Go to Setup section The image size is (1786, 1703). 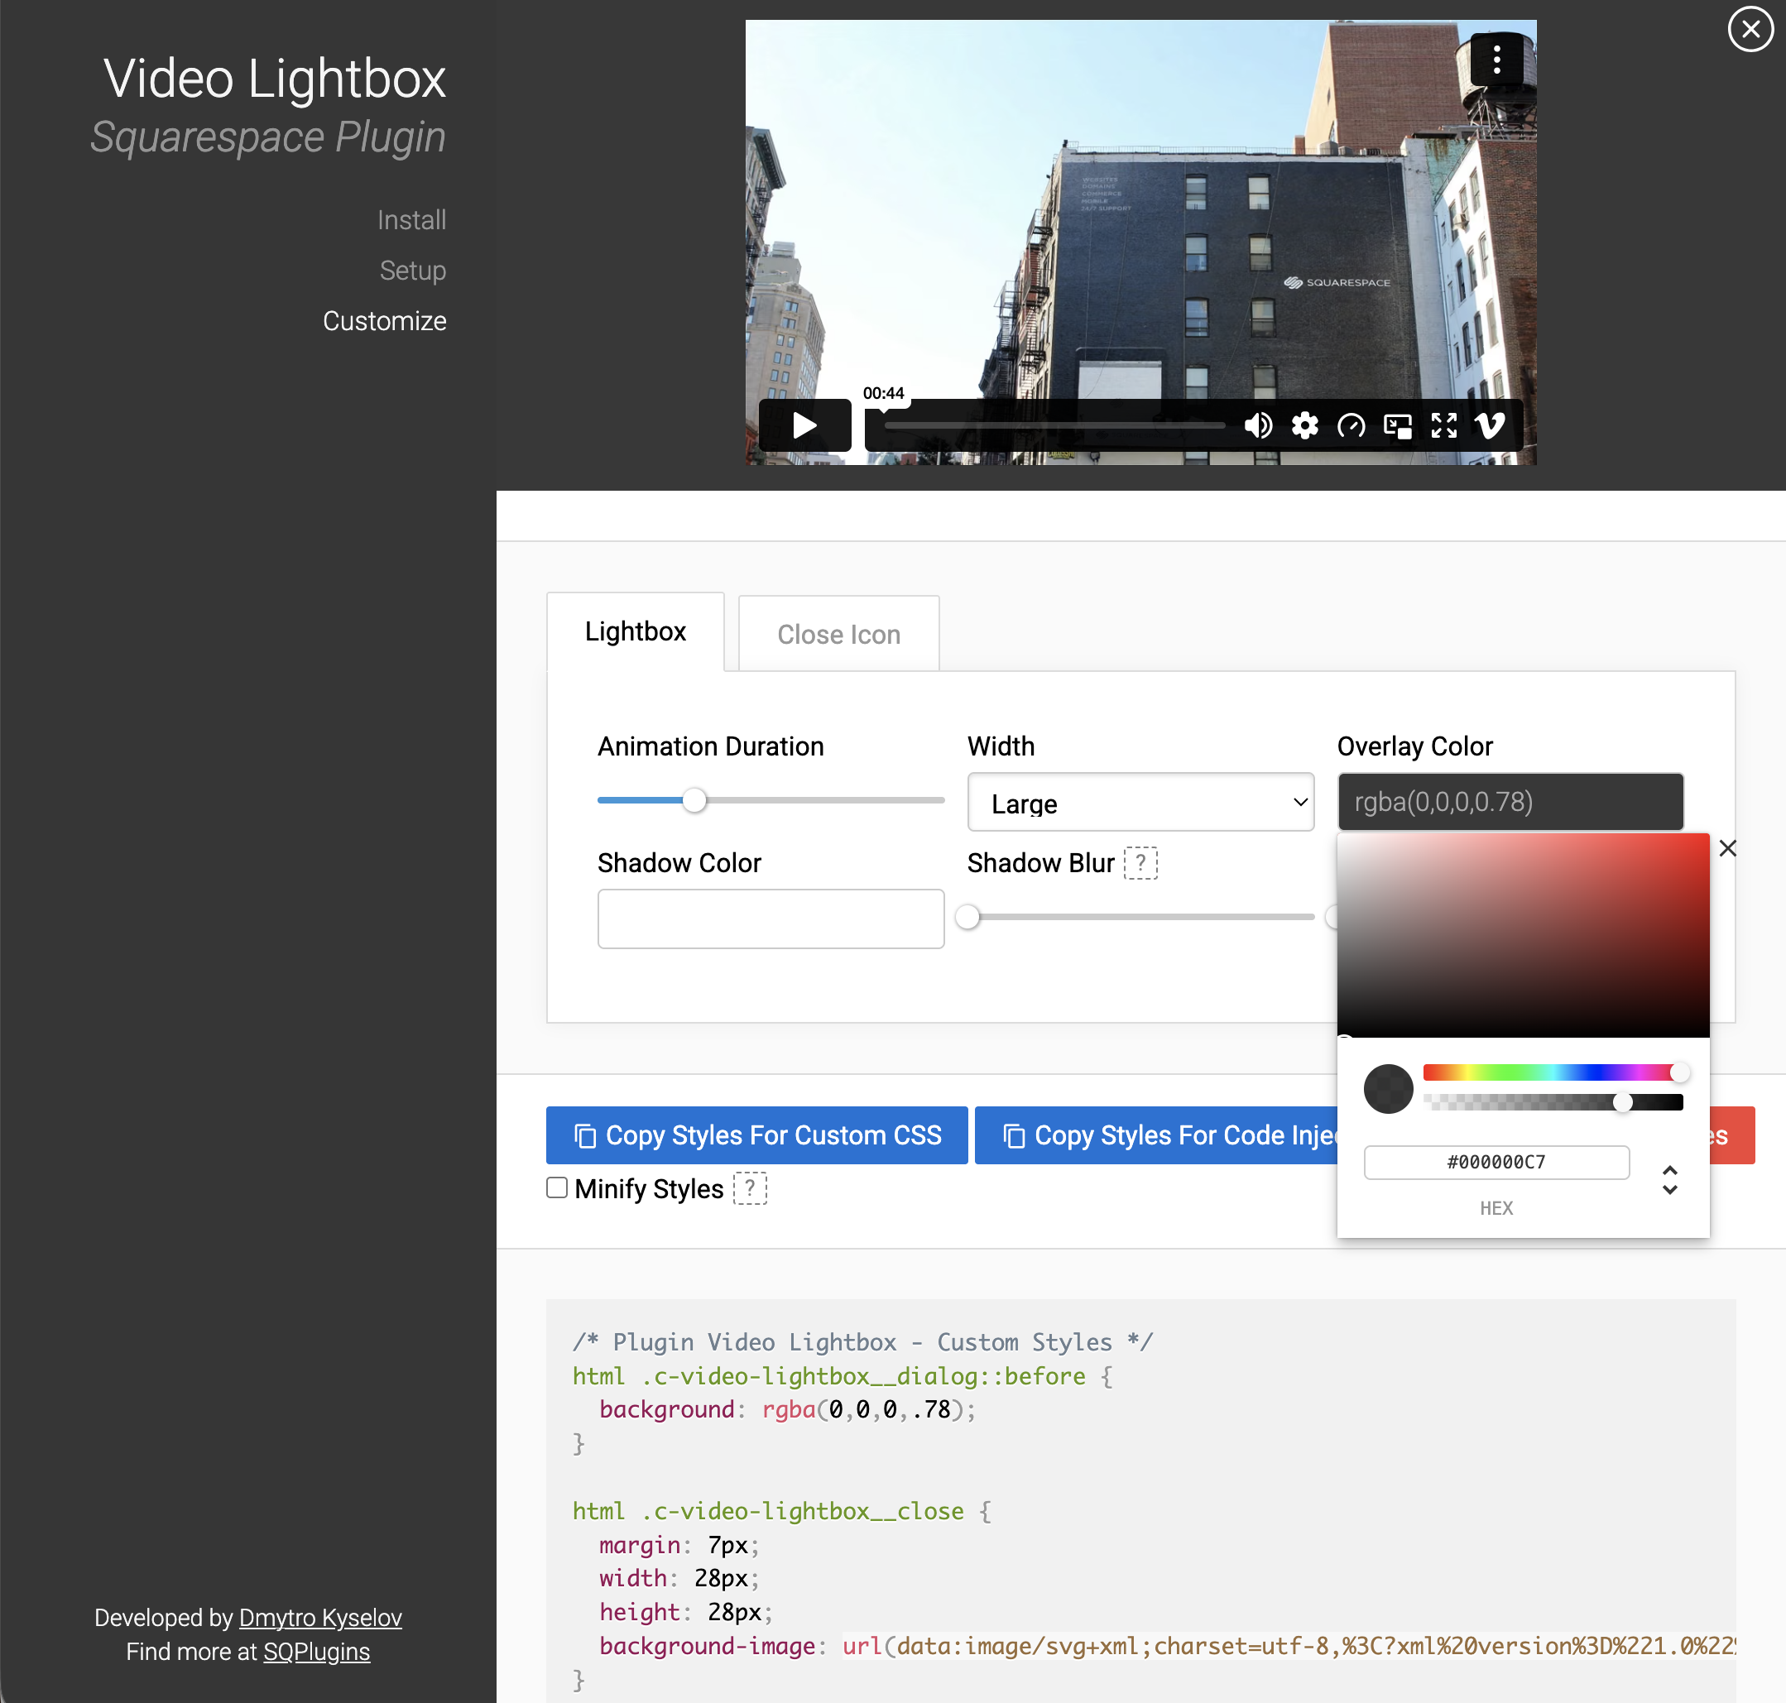pyautogui.click(x=412, y=271)
